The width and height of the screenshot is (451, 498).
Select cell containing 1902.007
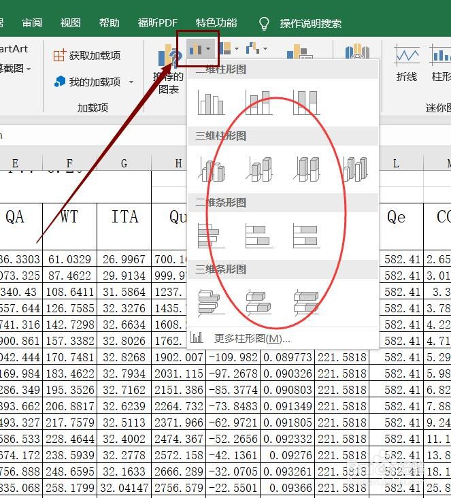178,357
